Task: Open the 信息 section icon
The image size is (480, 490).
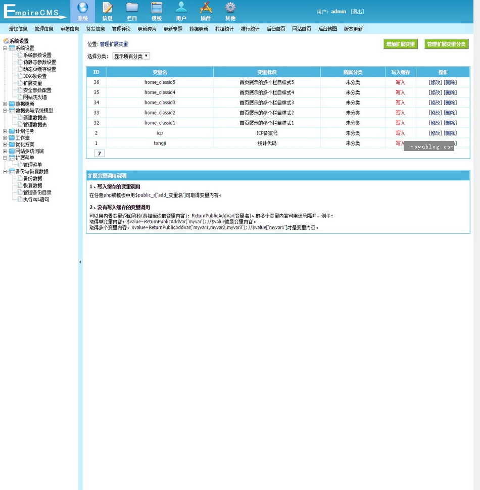Action: pyautogui.click(x=108, y=8)
